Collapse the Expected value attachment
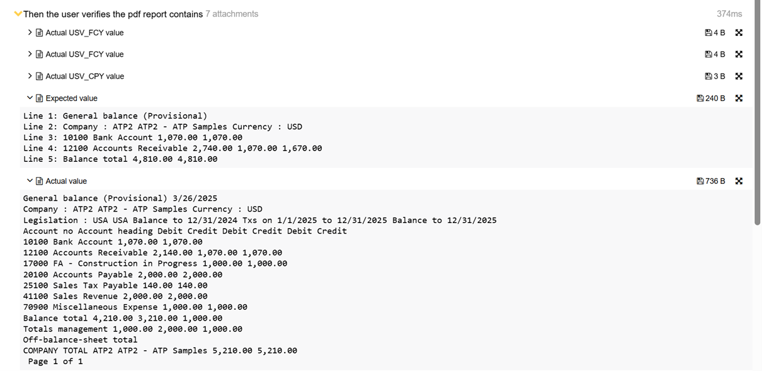 coord(30,98)
